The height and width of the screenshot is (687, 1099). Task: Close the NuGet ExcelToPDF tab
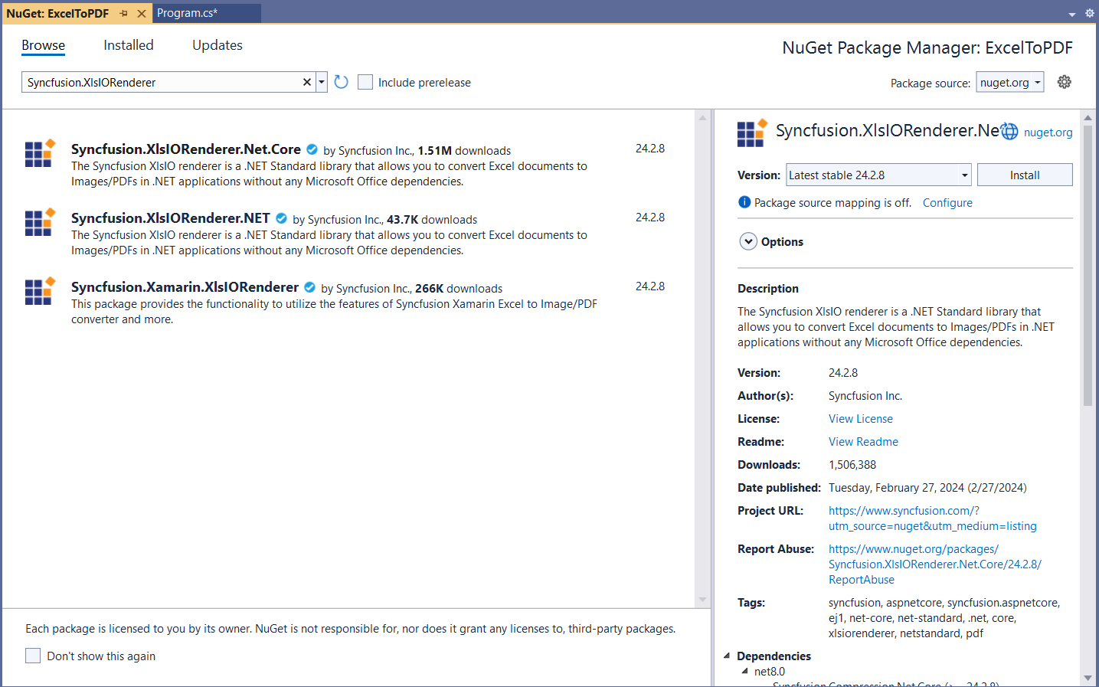142,13
